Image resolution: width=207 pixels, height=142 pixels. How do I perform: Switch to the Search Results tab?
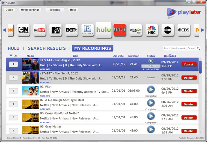click(47, 48)
